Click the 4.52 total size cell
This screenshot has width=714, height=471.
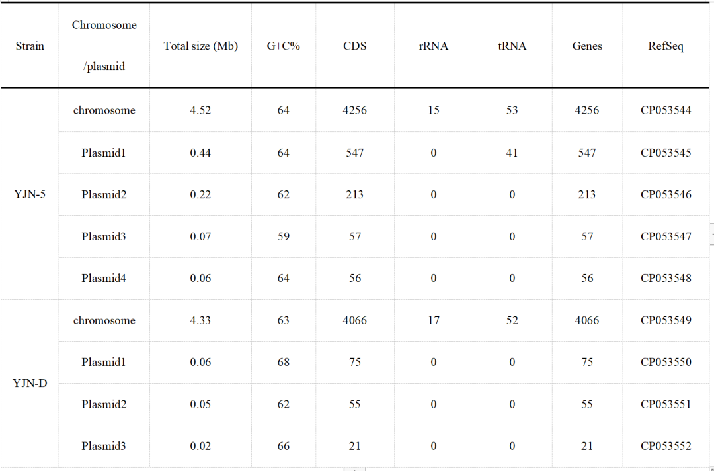(x=200, y=110)
